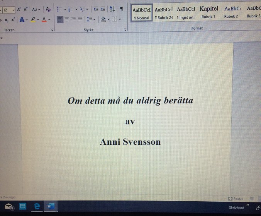Toggle center alignment for paragraph
The width and height of the screenshot is (261, 216).
tap(66, 19)
